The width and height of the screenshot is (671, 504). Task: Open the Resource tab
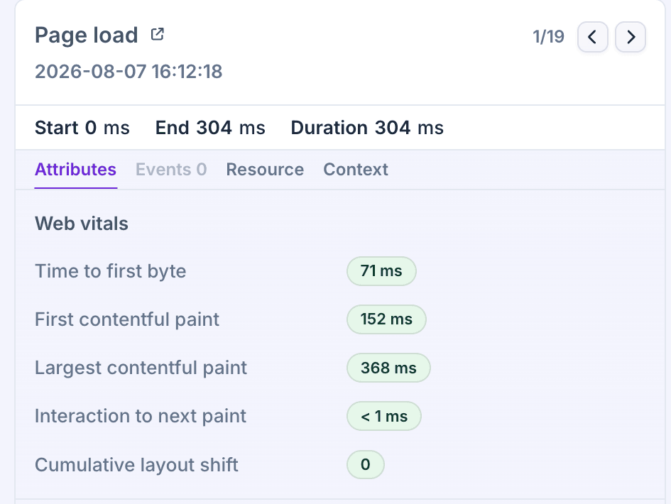(x=265, y=170)
